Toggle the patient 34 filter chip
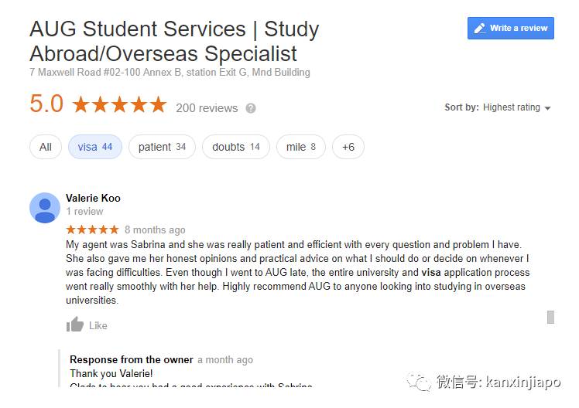 (x=162, y=147)
